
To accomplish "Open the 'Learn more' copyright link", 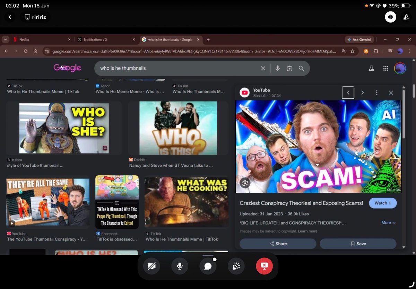I will point(307,231).
